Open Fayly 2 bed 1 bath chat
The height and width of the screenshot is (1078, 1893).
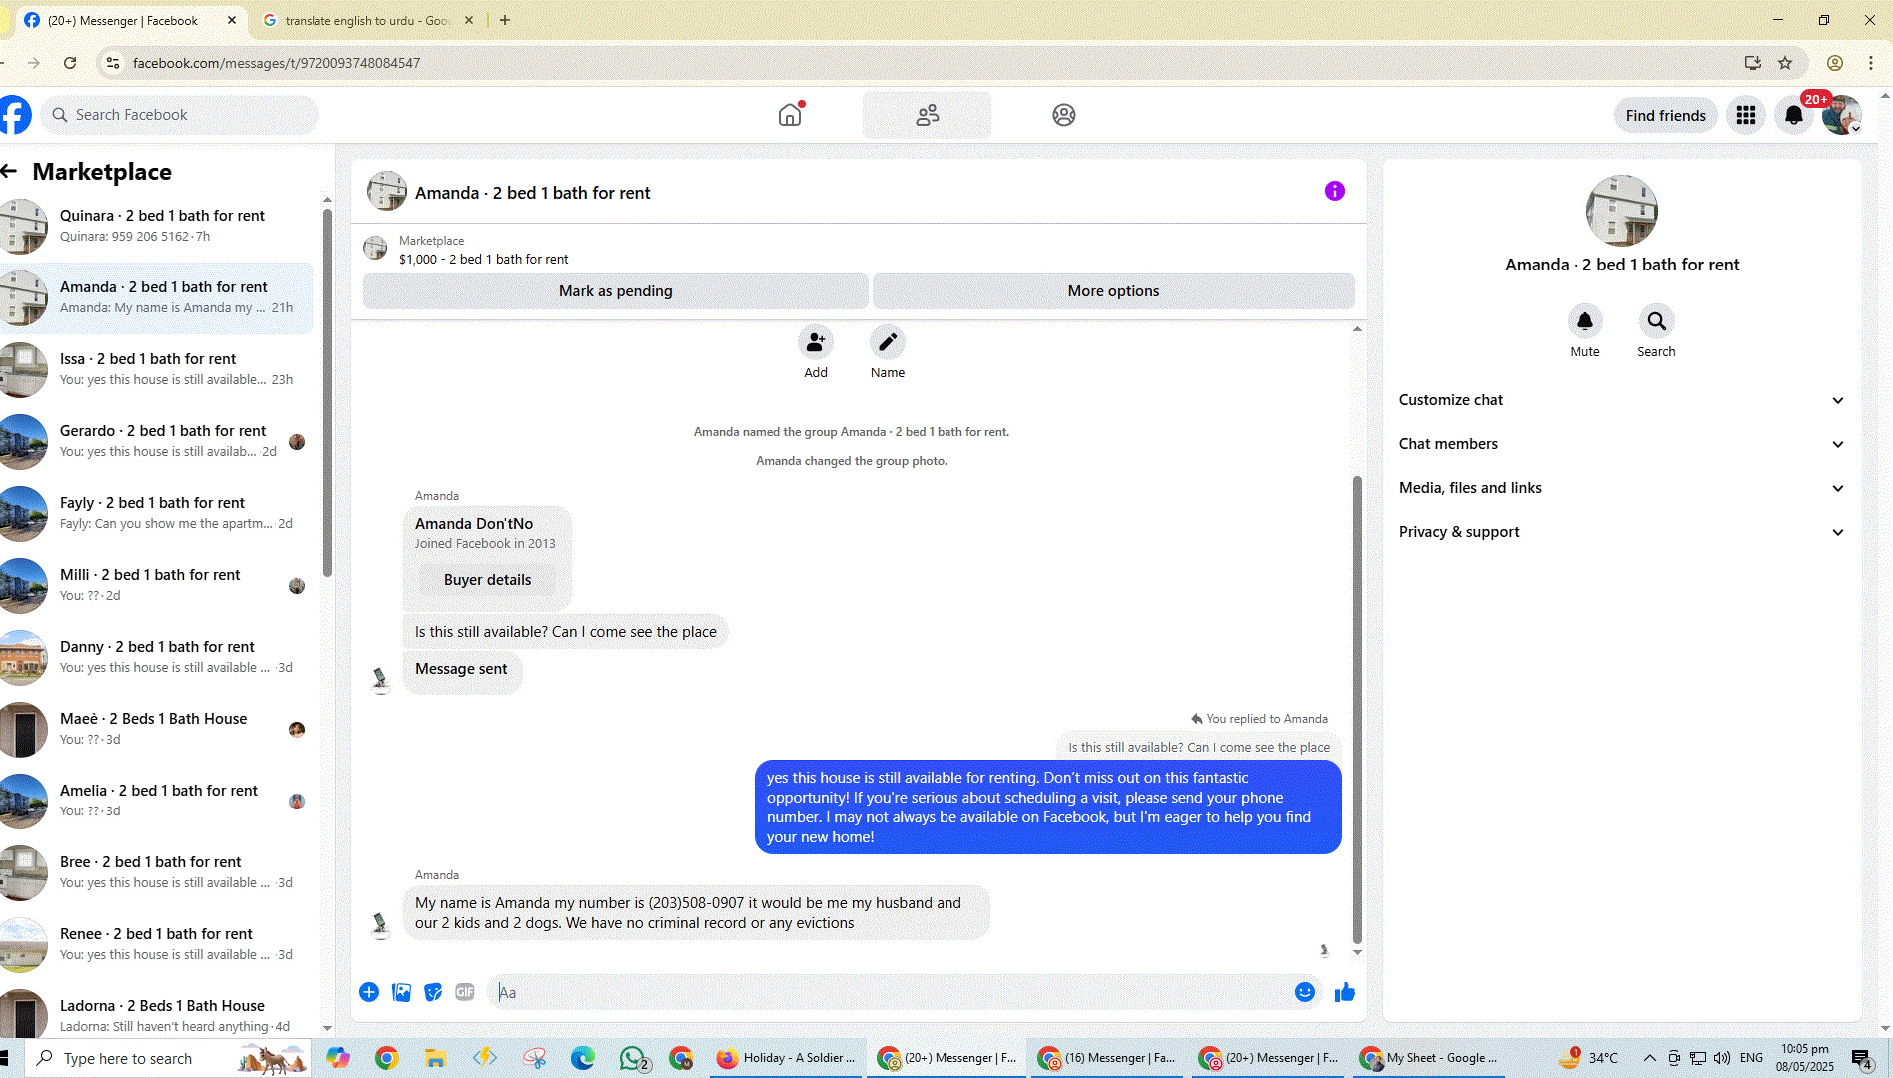[x=157, y=513]
